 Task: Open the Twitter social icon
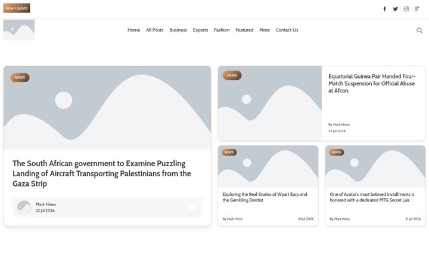pos(396,9)
